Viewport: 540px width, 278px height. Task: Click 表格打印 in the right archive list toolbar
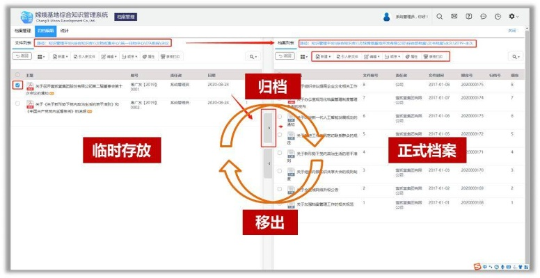point(434,56)
